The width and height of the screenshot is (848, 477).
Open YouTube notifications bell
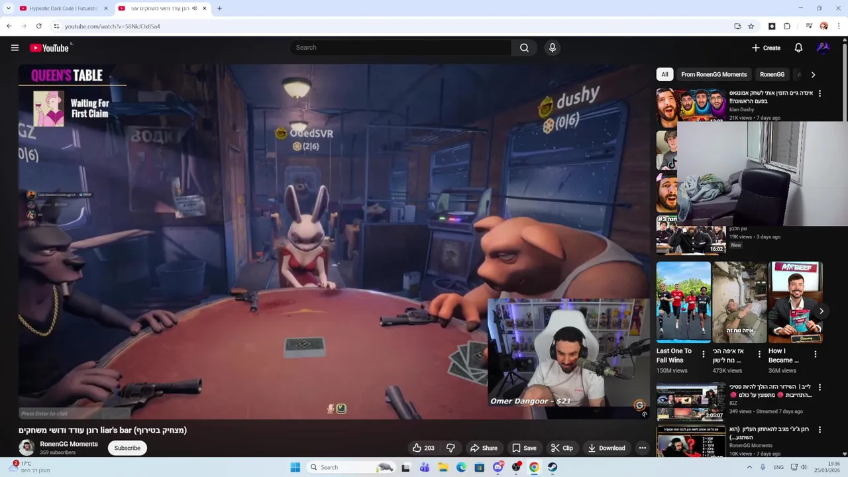tap(798, 48)
